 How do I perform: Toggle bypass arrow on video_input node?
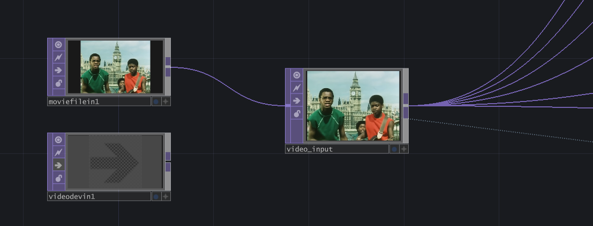(x=296, y=100)
